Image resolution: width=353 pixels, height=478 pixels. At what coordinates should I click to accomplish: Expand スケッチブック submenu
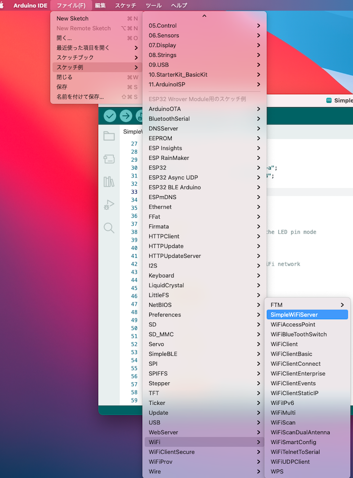tap(96, 57)
